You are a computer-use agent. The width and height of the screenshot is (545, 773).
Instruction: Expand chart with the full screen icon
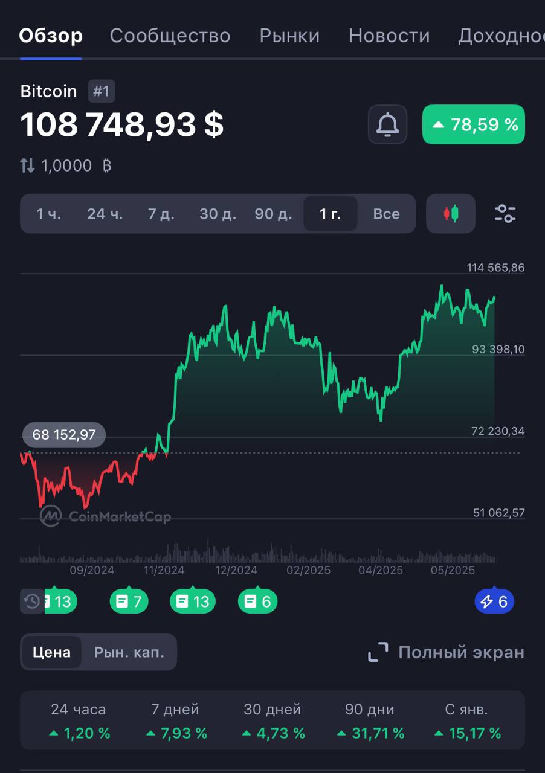(378, 652)
